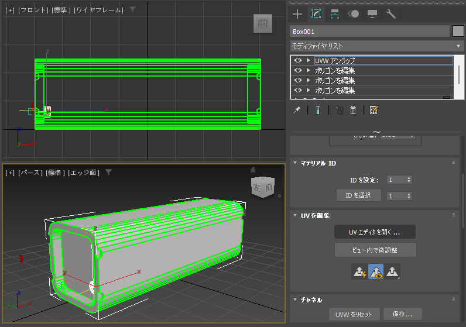This screenshot has height=327, width=466.
Task: Open the Motion panel tab
Action: coord(354,14)
